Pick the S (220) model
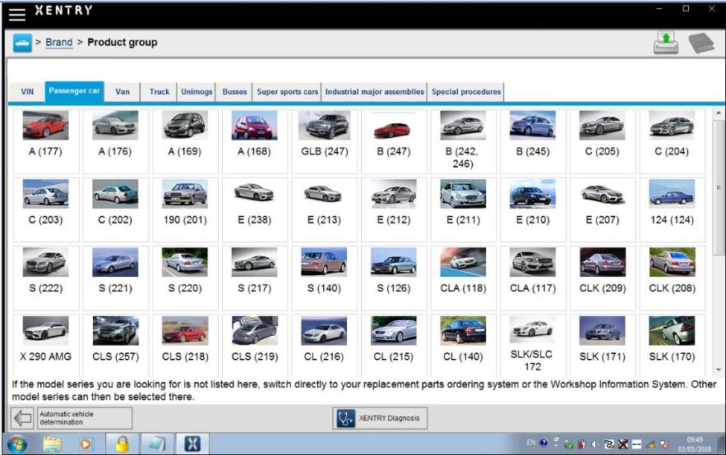 pos(185,278)
